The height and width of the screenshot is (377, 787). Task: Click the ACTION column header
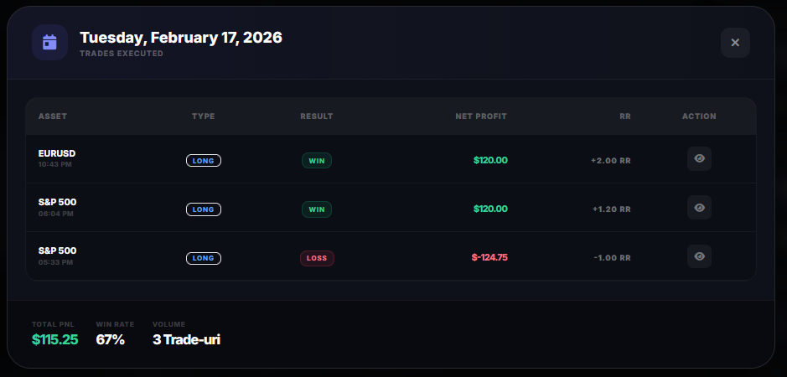click(x=699, y=116)
